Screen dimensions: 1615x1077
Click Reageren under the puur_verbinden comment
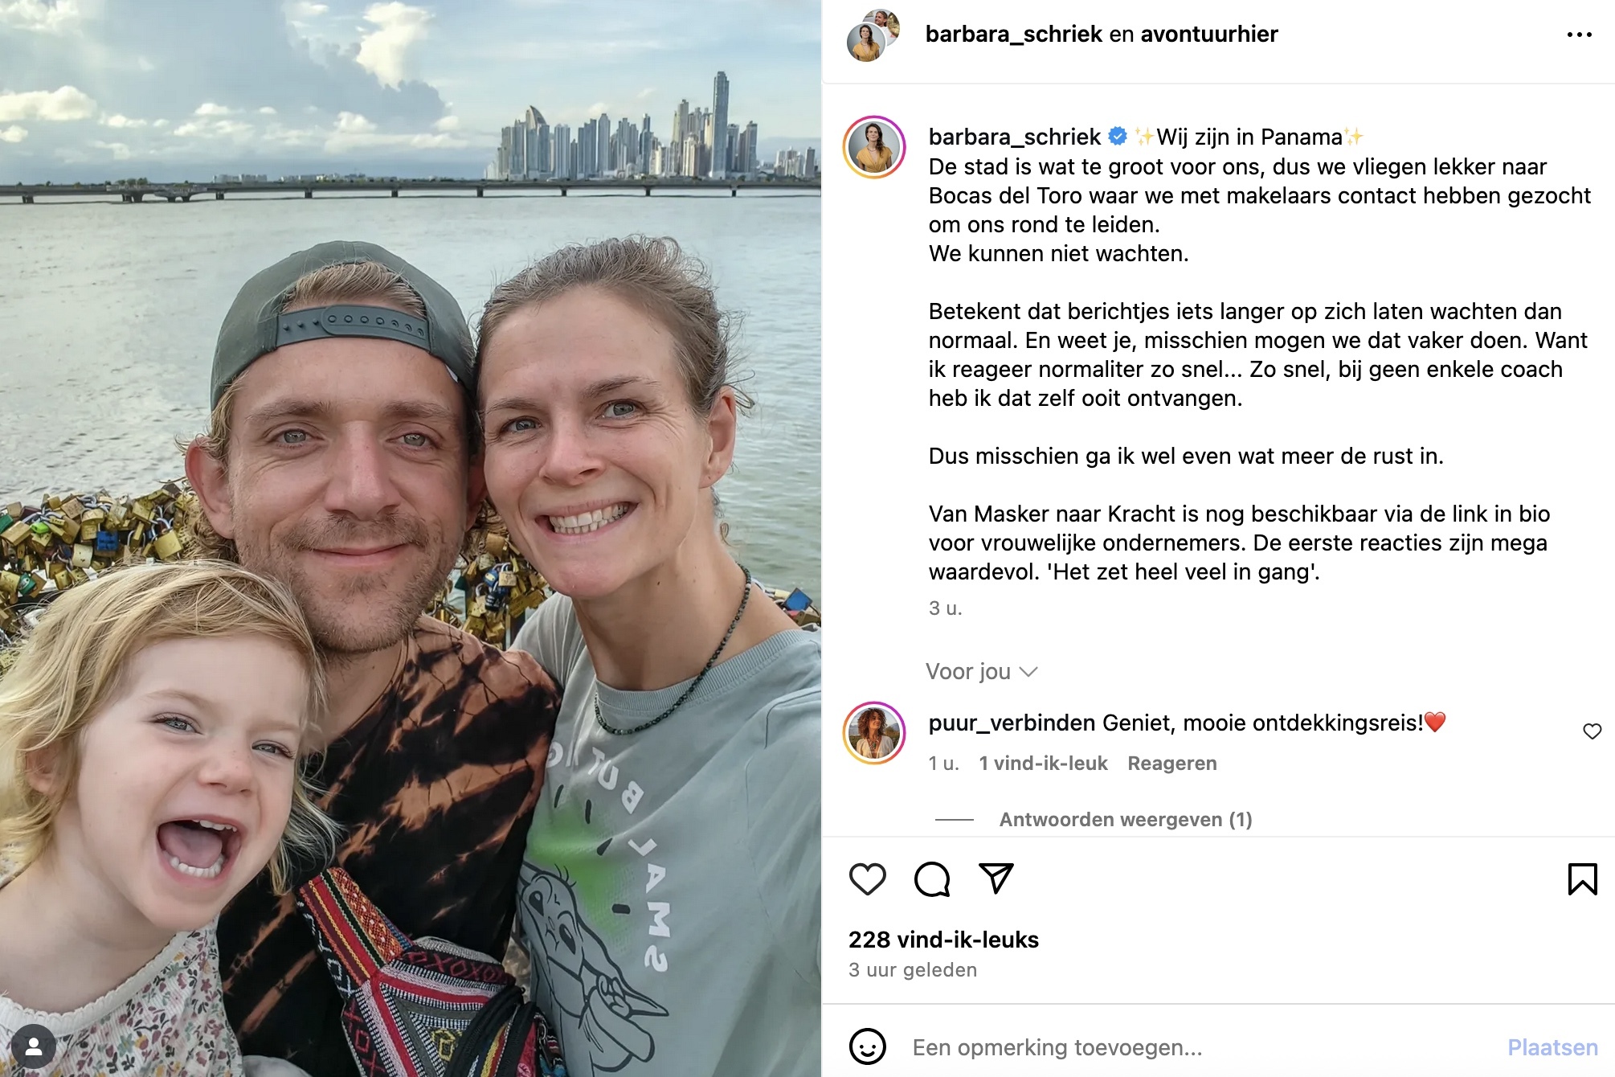pos(1171,763)
